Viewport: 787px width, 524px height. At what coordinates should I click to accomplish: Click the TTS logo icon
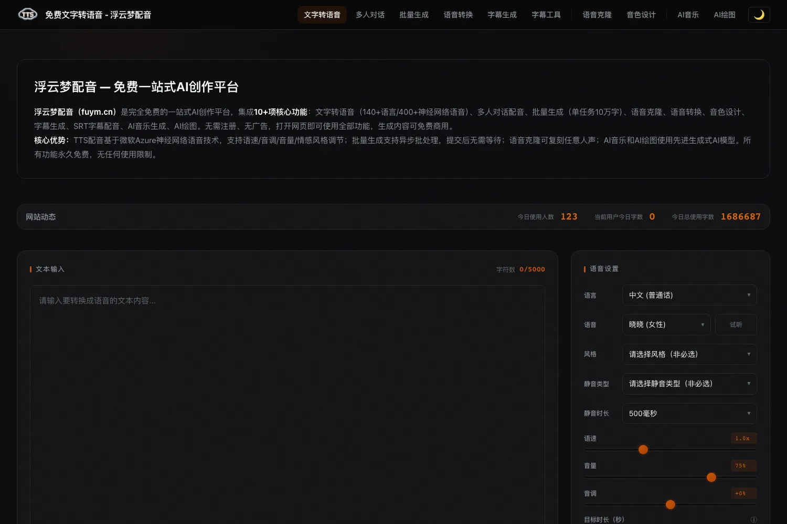(x=28, y=15)
